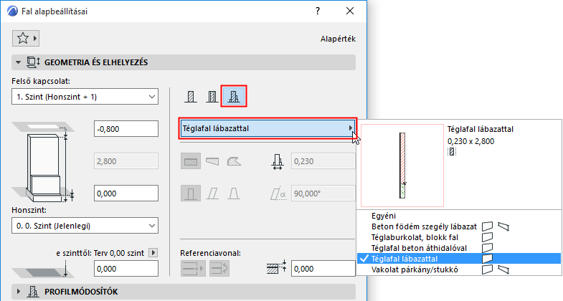Choose the polygonal wall geometry option

tap(234, 163)
